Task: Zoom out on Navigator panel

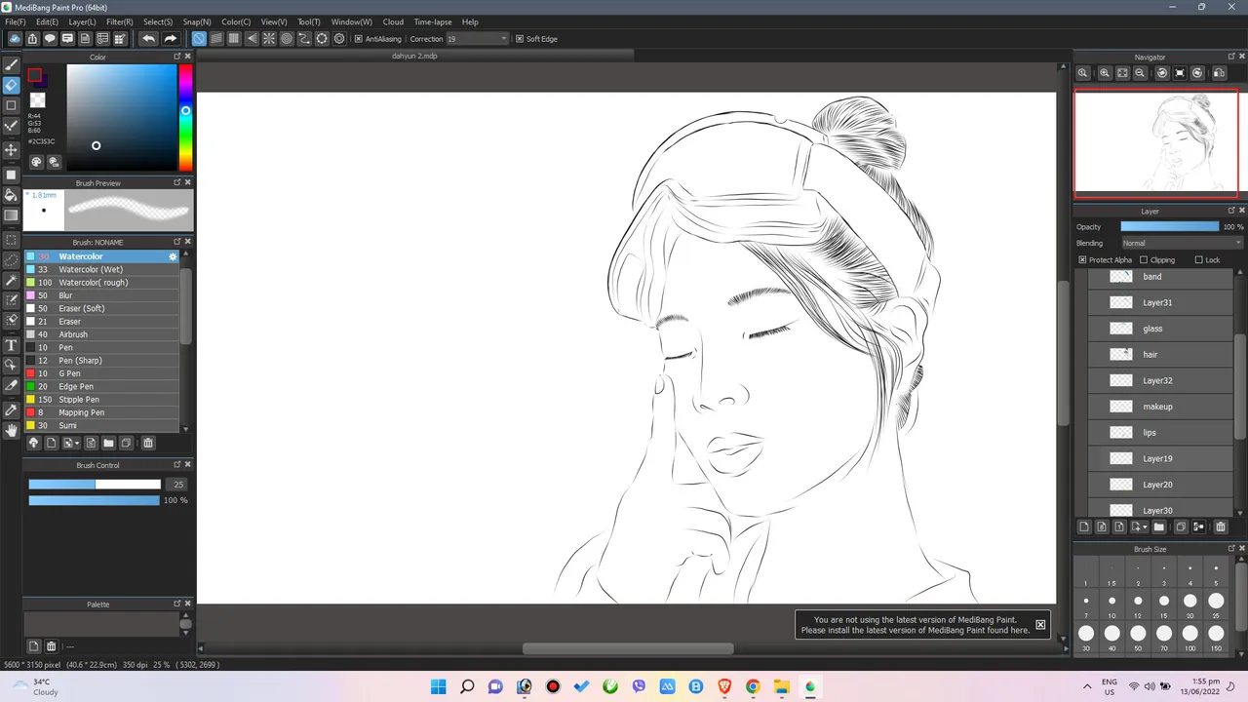Action: 1140,73
